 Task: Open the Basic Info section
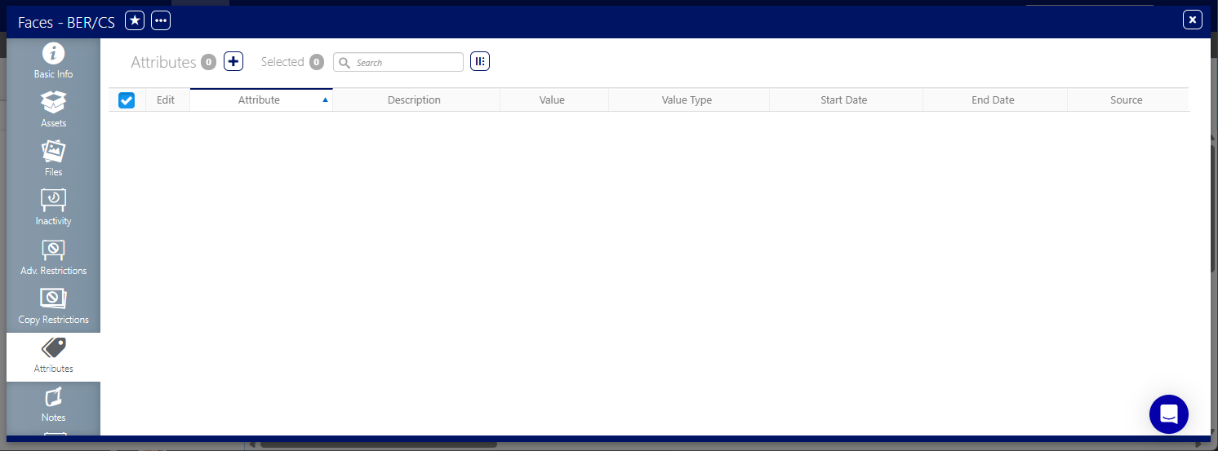coord(53,62)
